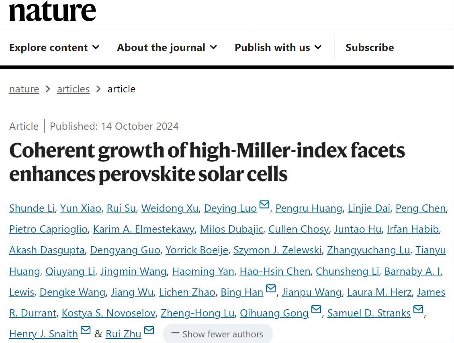
Task: Expand the Explore content menu
Action: [54, 47]
